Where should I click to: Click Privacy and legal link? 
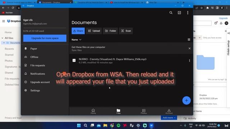[x=13, y=118]
